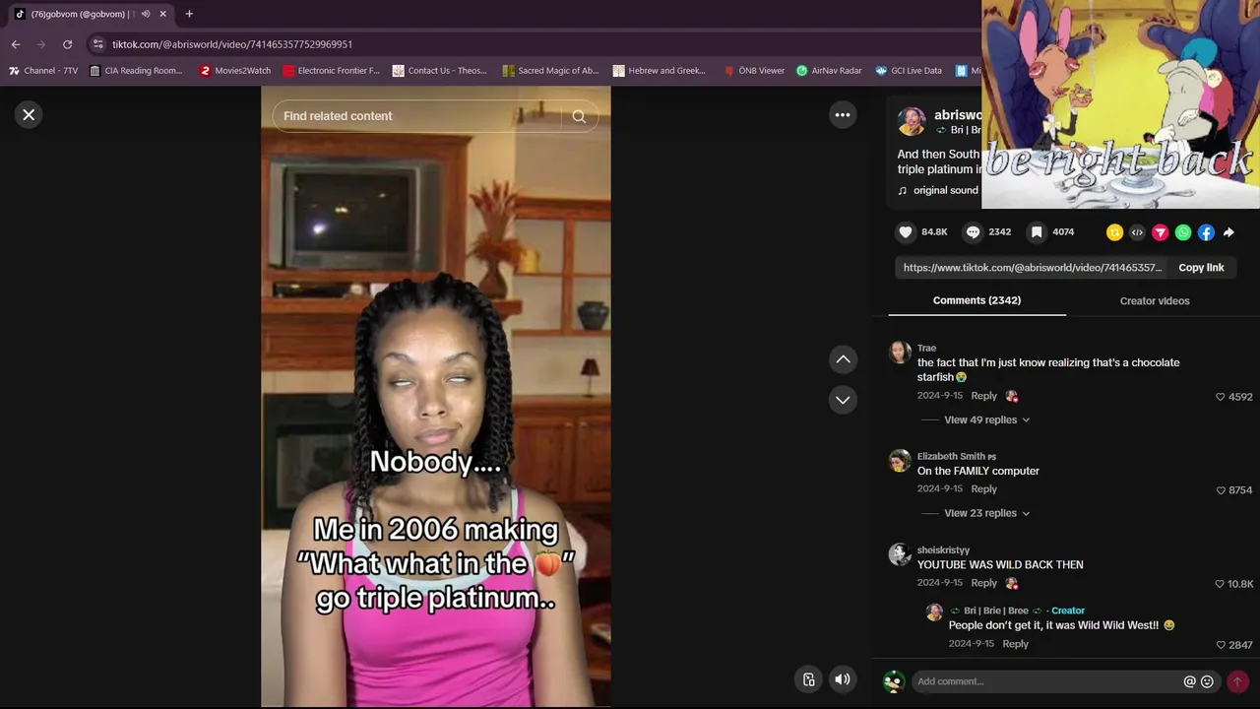Screen dimensions: 1260x709
Task: Share video to Facebook
Action: pos(1206,232)
